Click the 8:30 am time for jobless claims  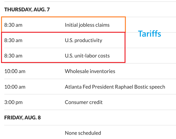(x=13, y=25)
